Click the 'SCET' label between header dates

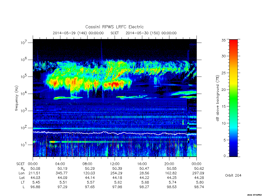coord(115,33)
